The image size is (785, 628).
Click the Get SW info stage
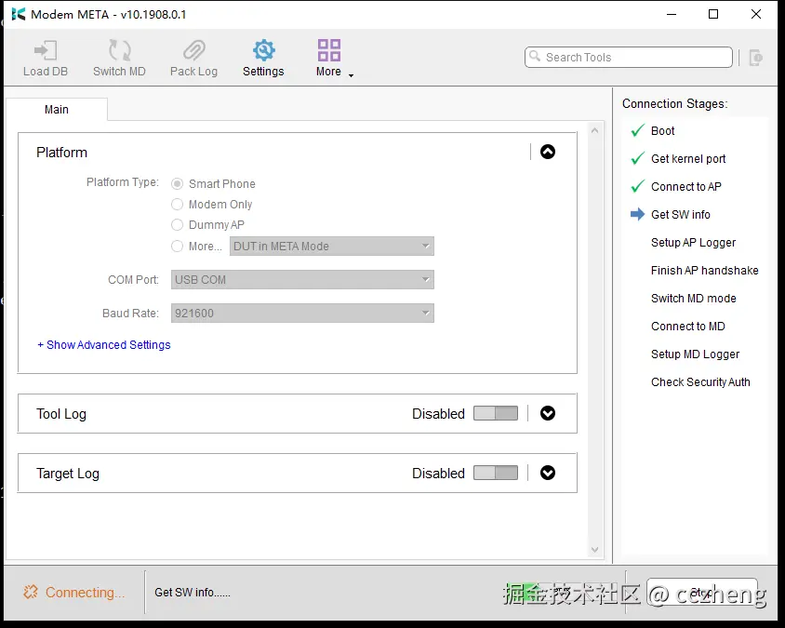coord(681,214)
